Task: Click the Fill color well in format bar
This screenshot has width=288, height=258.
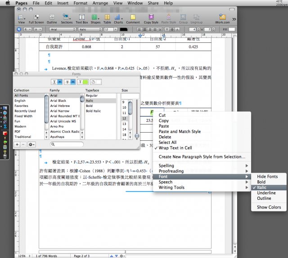Action: [x=232, y=29]
